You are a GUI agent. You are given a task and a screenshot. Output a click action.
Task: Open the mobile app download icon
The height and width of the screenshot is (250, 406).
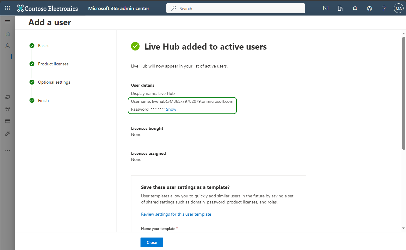pos(340,8)
